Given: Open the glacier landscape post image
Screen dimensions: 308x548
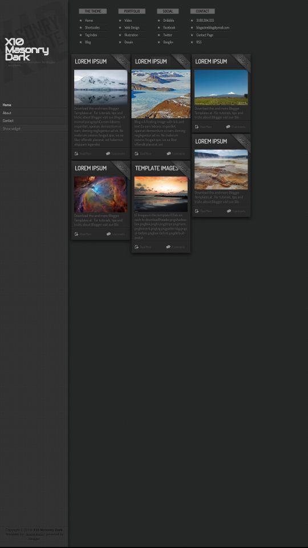Looking at the screenshot, I should (161, 94).
